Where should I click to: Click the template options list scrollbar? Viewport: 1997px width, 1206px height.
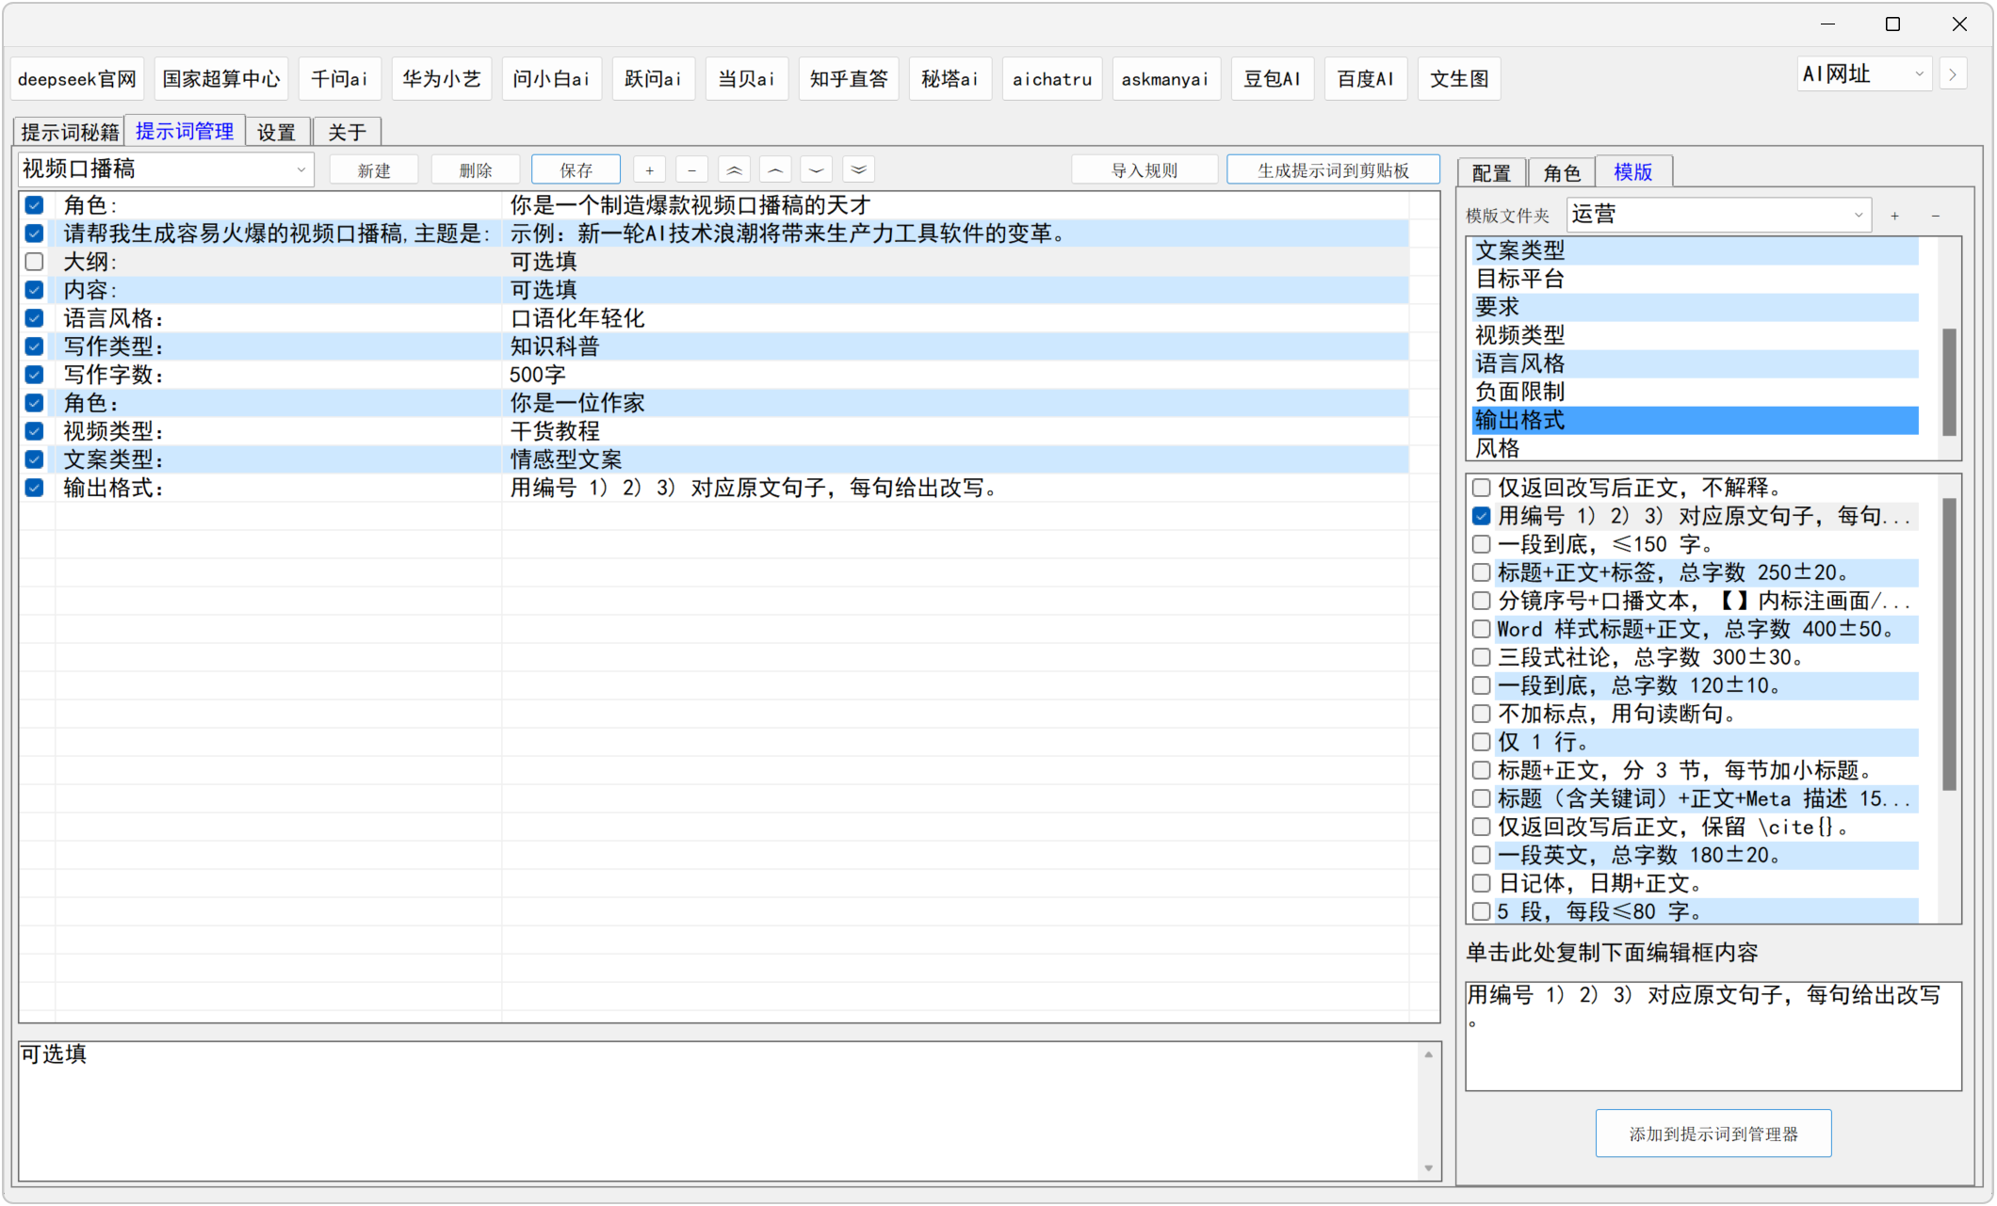click(x=1949, y=645)
